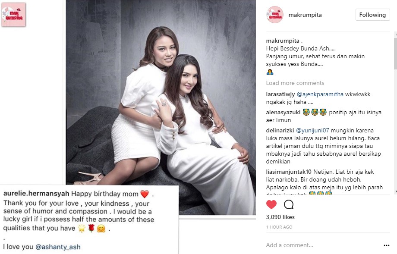397x254 pixels.
Task: Open larasatiwjy commenter profile
Action: [280, 94]
